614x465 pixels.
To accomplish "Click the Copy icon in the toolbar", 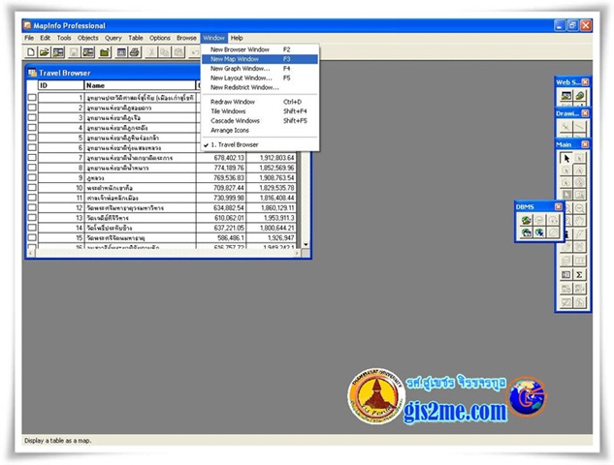I will pos(165,52).
